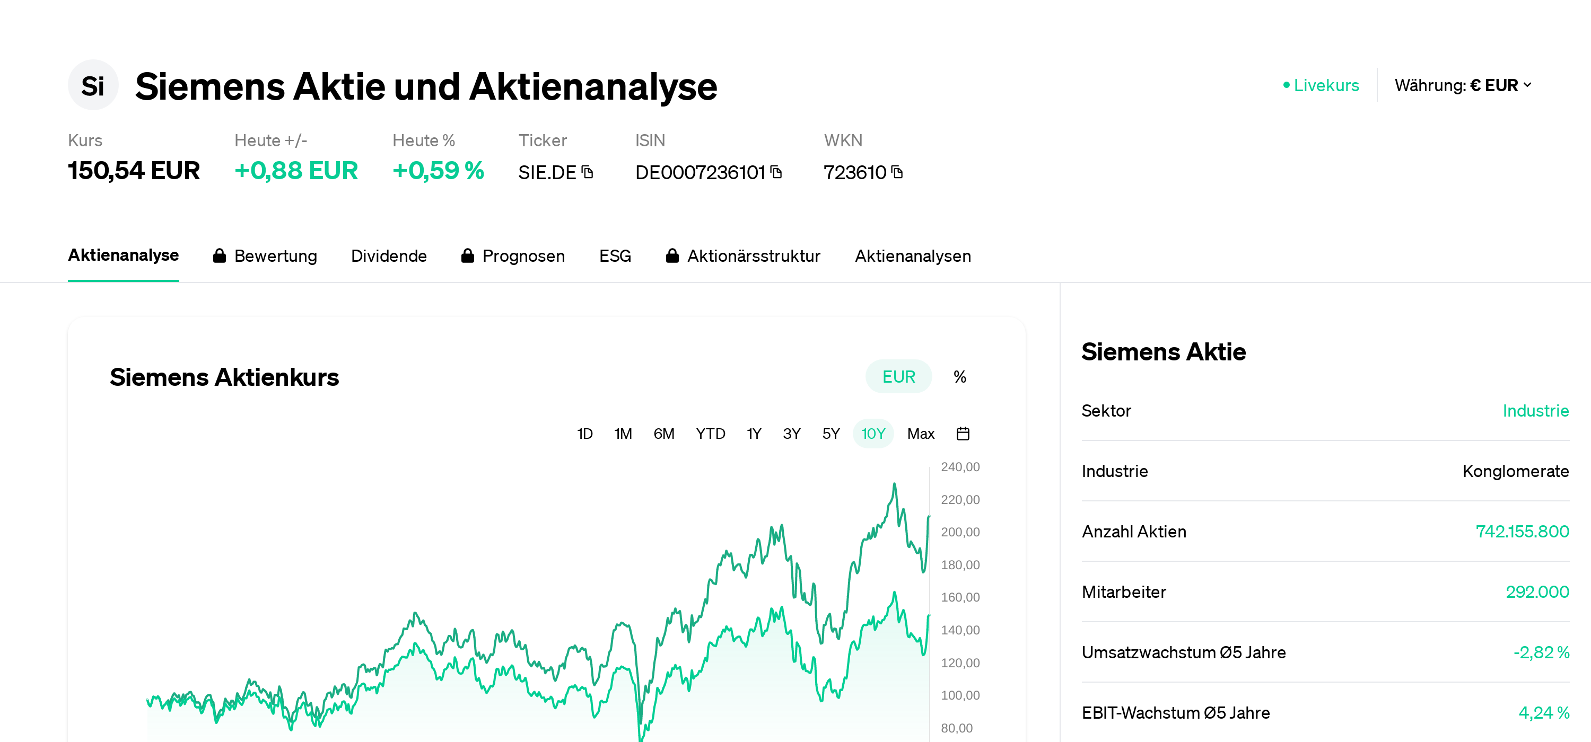Screen dimensions: 1591x742
Task: Open the Industrie sector link
Action: click(x=1535, y=411)
